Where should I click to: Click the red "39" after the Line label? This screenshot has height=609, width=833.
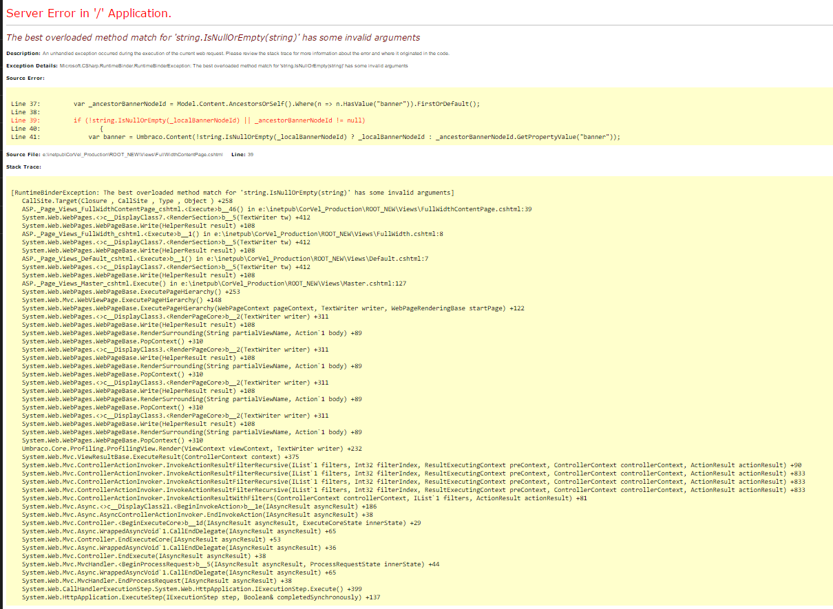(251, 155)
